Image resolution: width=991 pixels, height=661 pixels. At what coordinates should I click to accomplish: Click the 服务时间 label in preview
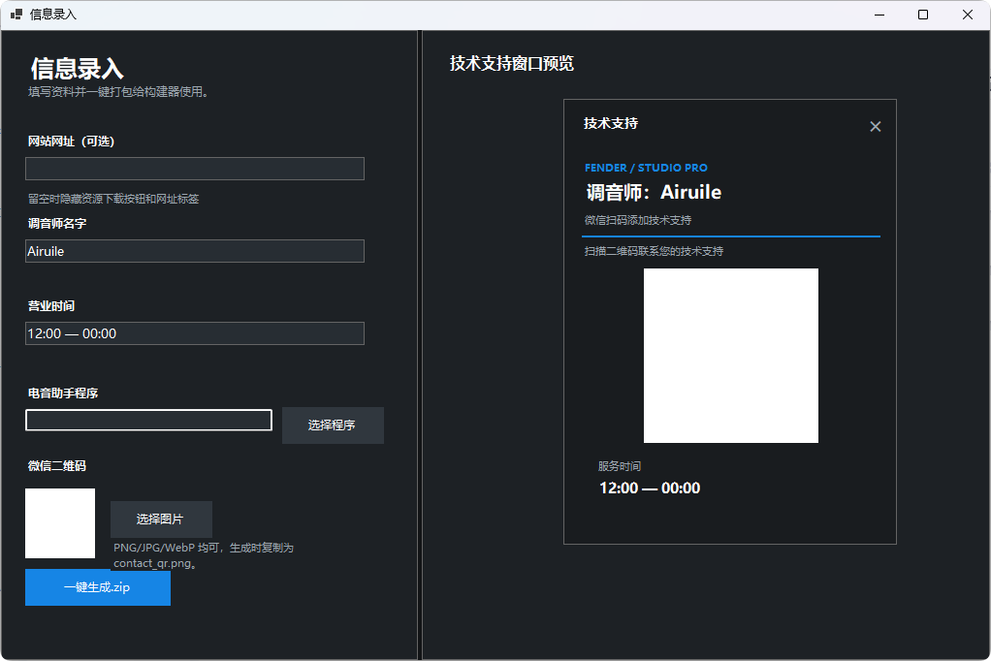click(x=620, y=466)
